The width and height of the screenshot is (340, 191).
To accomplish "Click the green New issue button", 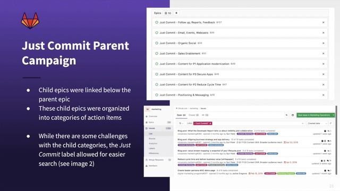I will pos(314,115).
